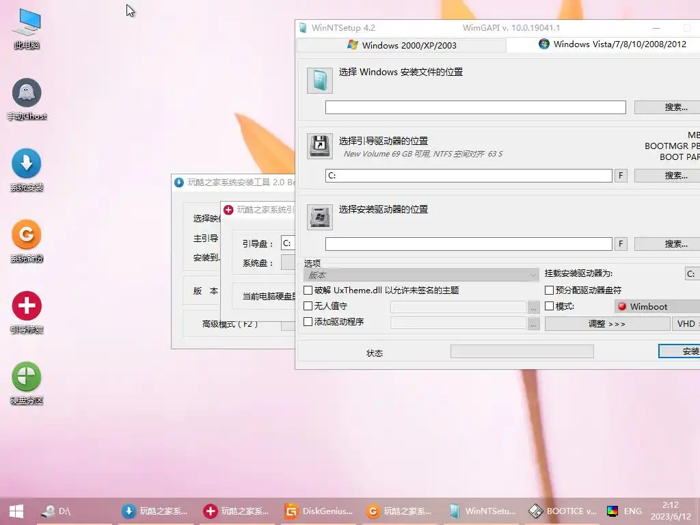700x525 pixels.
Task: Click 搜索 for install drive location
Action: (667, 244)
